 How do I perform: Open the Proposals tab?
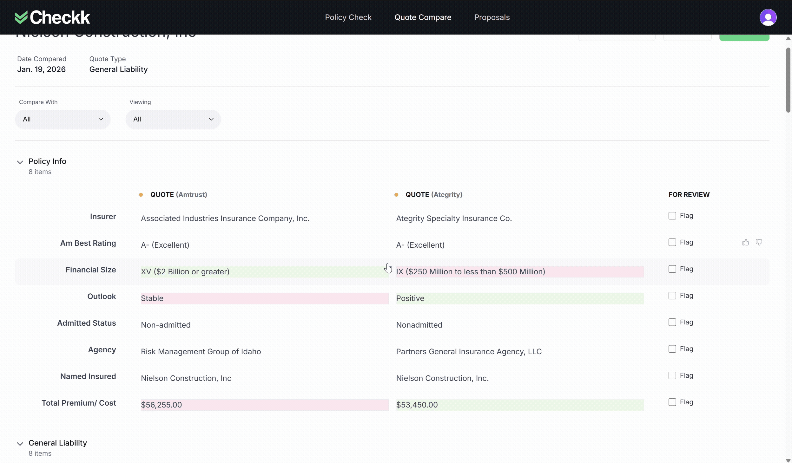(492, 17)
